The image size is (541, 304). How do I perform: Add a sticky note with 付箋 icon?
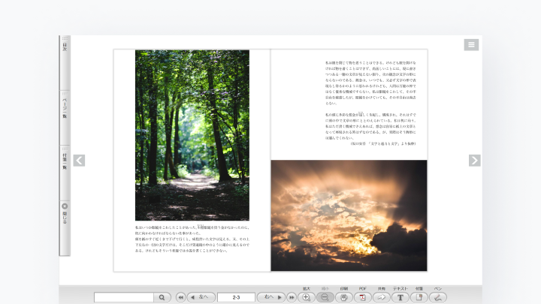coord(419,297)
